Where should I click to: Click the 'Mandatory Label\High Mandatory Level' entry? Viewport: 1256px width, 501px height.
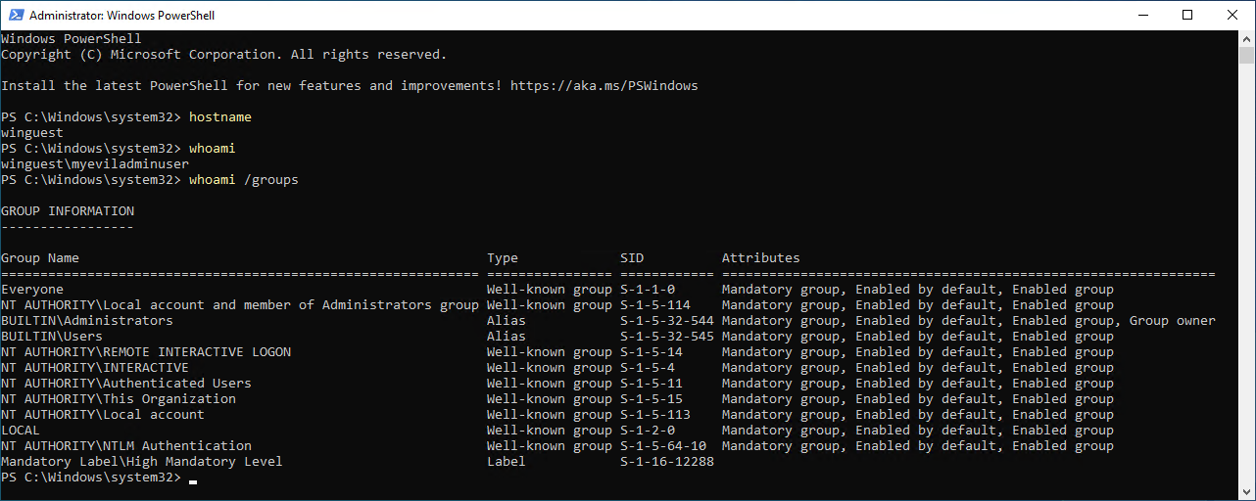coord(141,462)
